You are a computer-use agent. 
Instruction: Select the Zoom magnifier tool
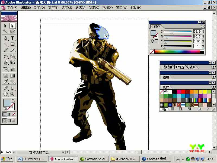pyautogui.click(x=12, y=94)
